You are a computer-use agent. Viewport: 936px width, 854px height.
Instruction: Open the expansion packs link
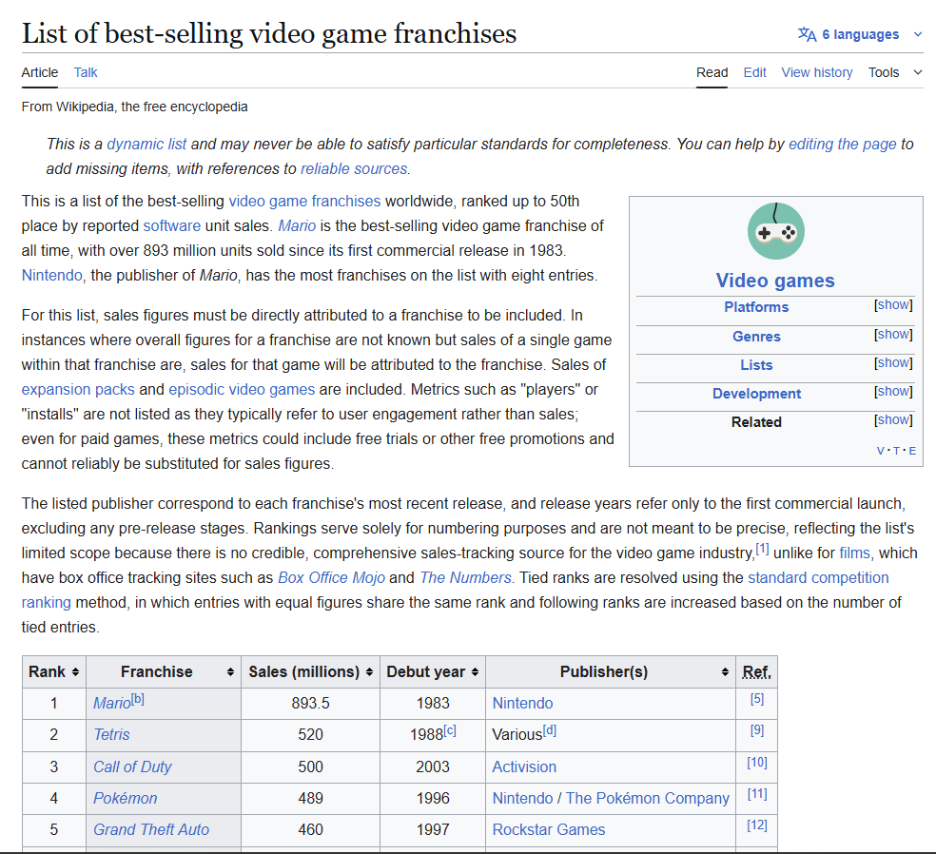pos(78,390)
